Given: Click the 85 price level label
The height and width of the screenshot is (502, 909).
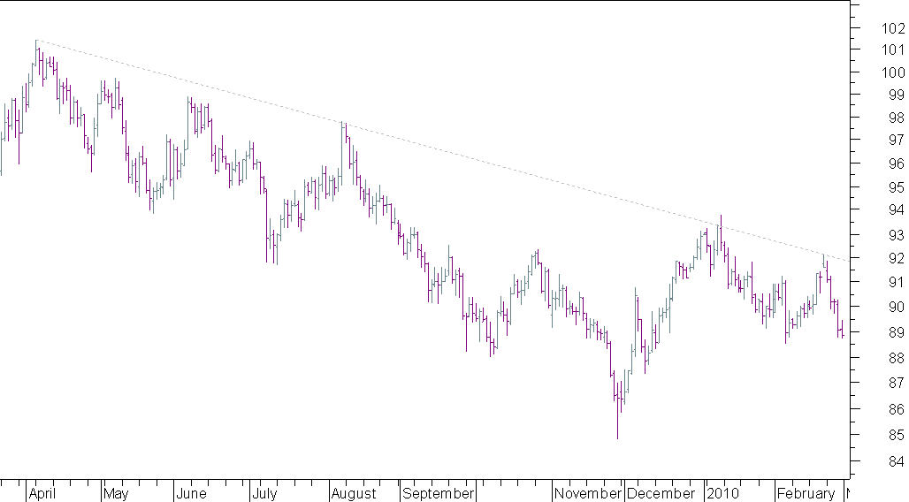Looking at the screenshot, I should (x=897, y=434).
